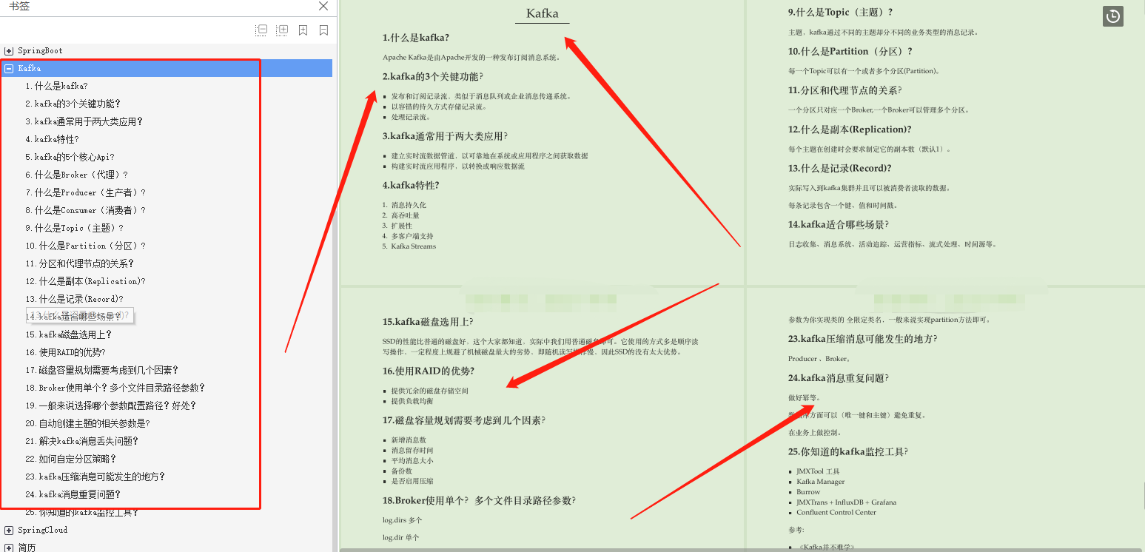This screenshot has width=1145, height=552.
Task: Open bookmark 2.kafka的3个关键功能?
Action: 73,104
